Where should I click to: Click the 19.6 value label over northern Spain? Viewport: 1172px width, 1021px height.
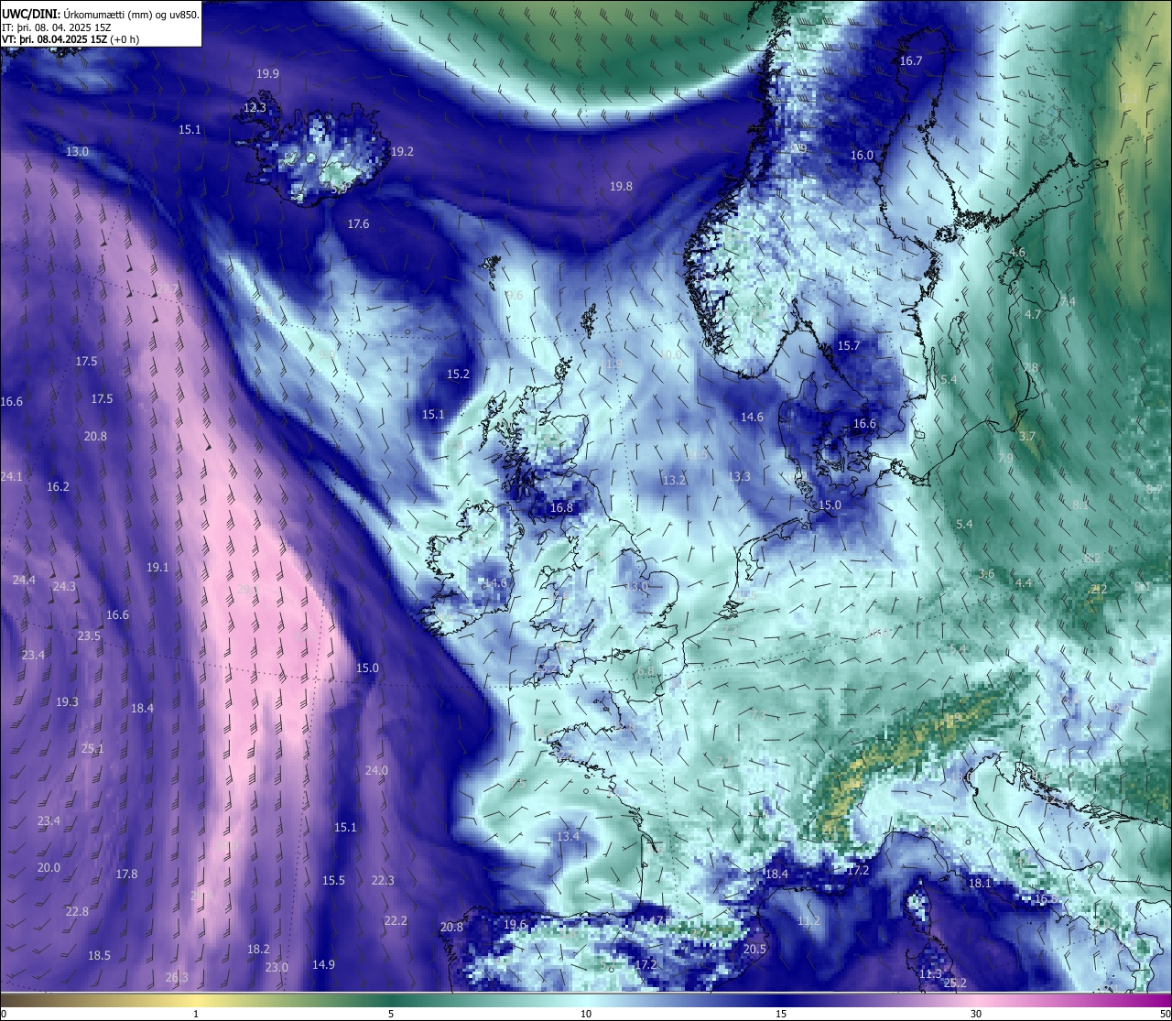[x=515, y=925]
